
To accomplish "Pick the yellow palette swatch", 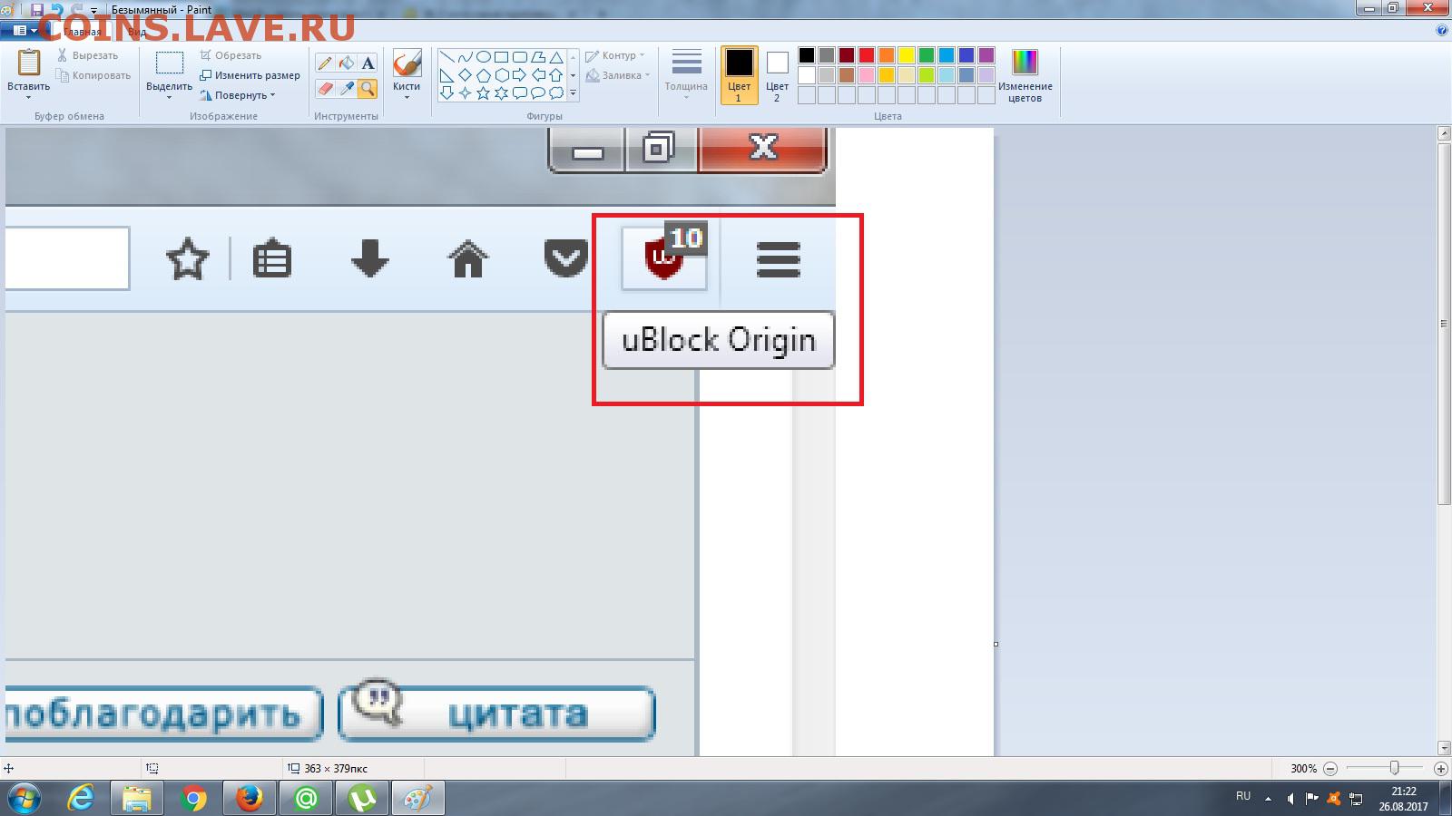I will coord(907,55).
